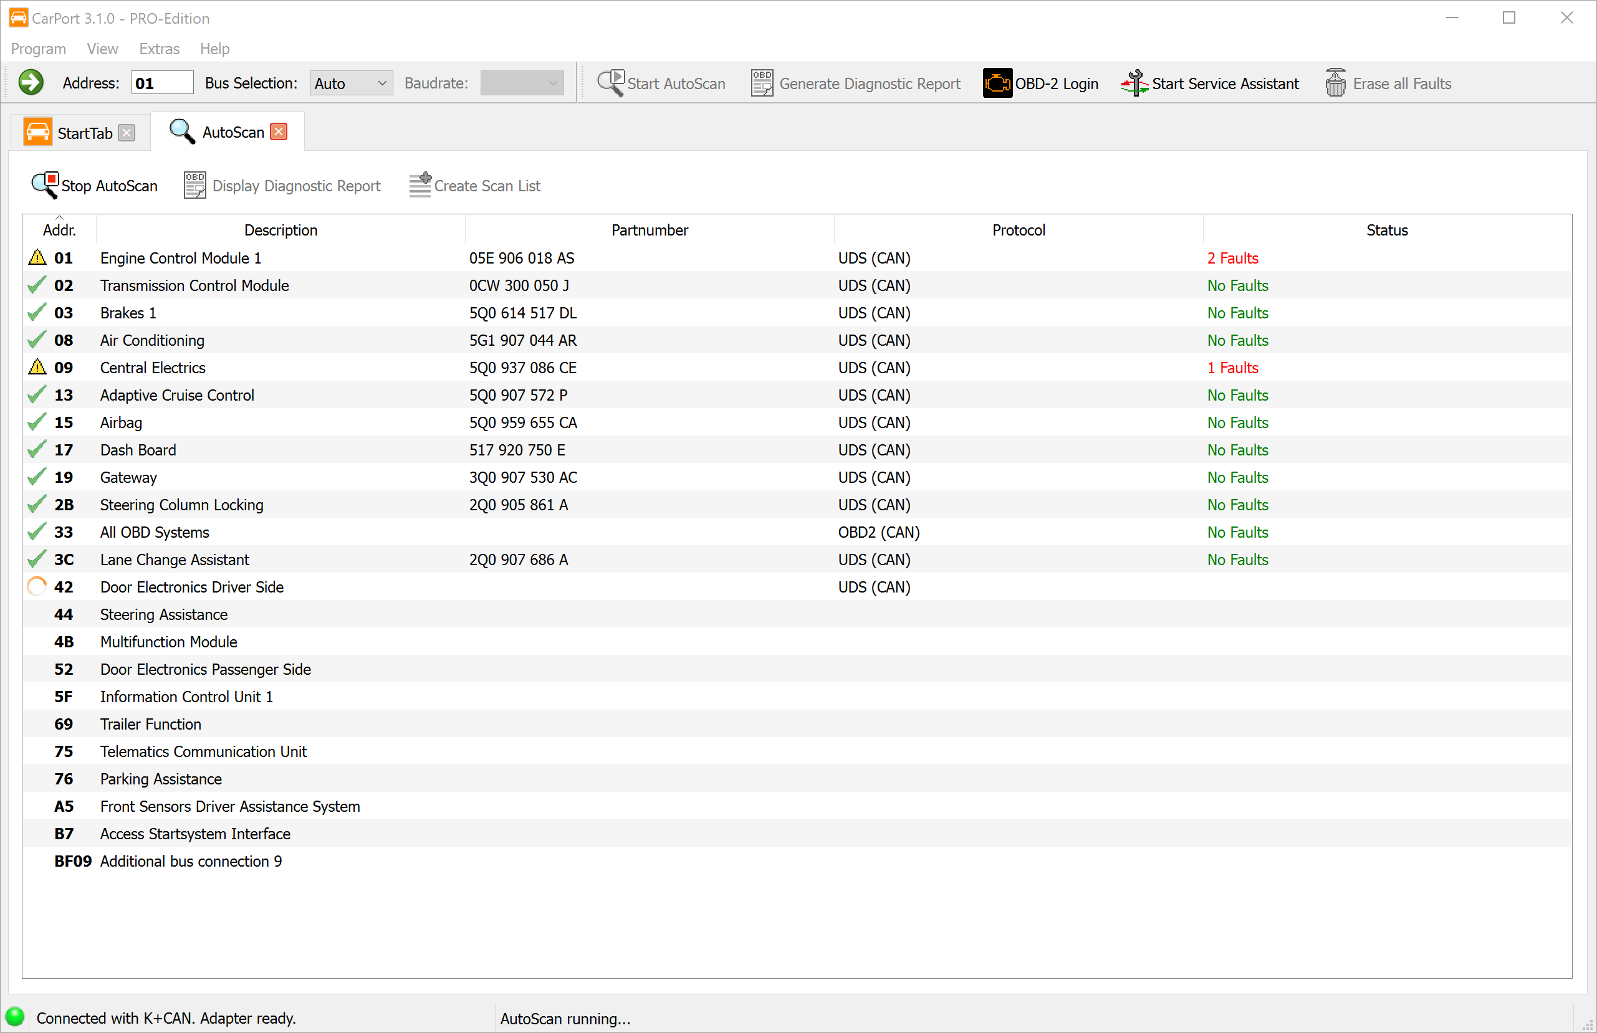
Task: Close the StartTab with its X button
Action: [x=126, y=133]
